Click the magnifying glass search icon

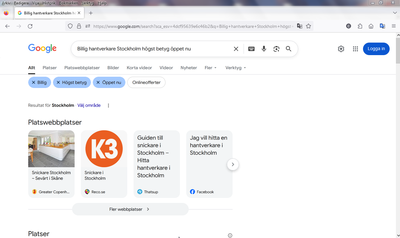288,49
